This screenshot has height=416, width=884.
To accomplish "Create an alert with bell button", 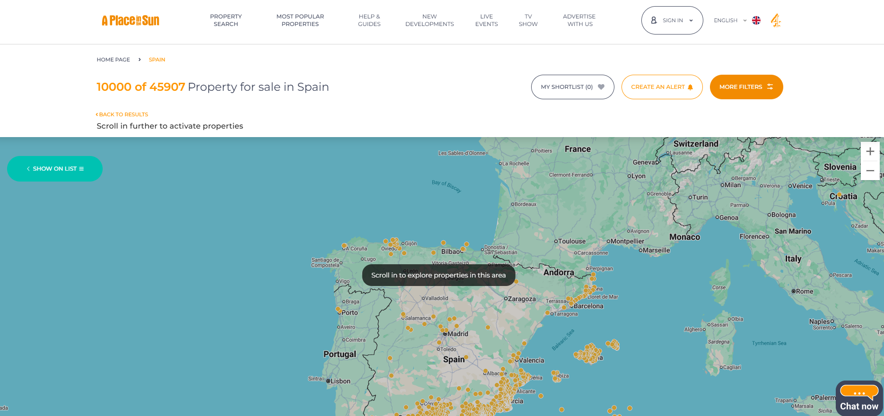I will click(x=662, y=87).
